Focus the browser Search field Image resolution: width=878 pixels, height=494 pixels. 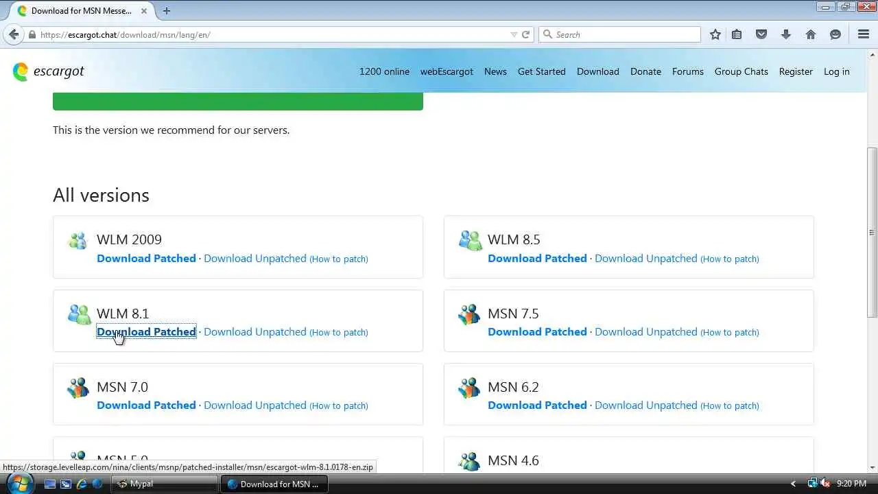point(619,34)
